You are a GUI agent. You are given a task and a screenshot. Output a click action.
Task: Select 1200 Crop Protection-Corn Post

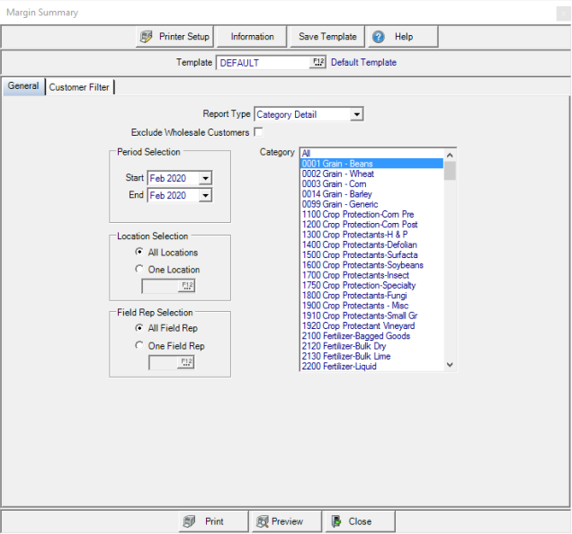coord(371,225)
